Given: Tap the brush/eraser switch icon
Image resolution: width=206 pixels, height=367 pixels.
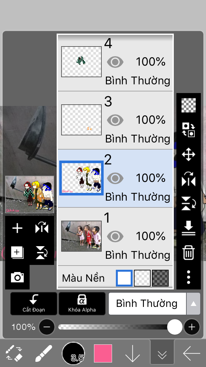Looking at the screenshot, I should pos(14,353).
